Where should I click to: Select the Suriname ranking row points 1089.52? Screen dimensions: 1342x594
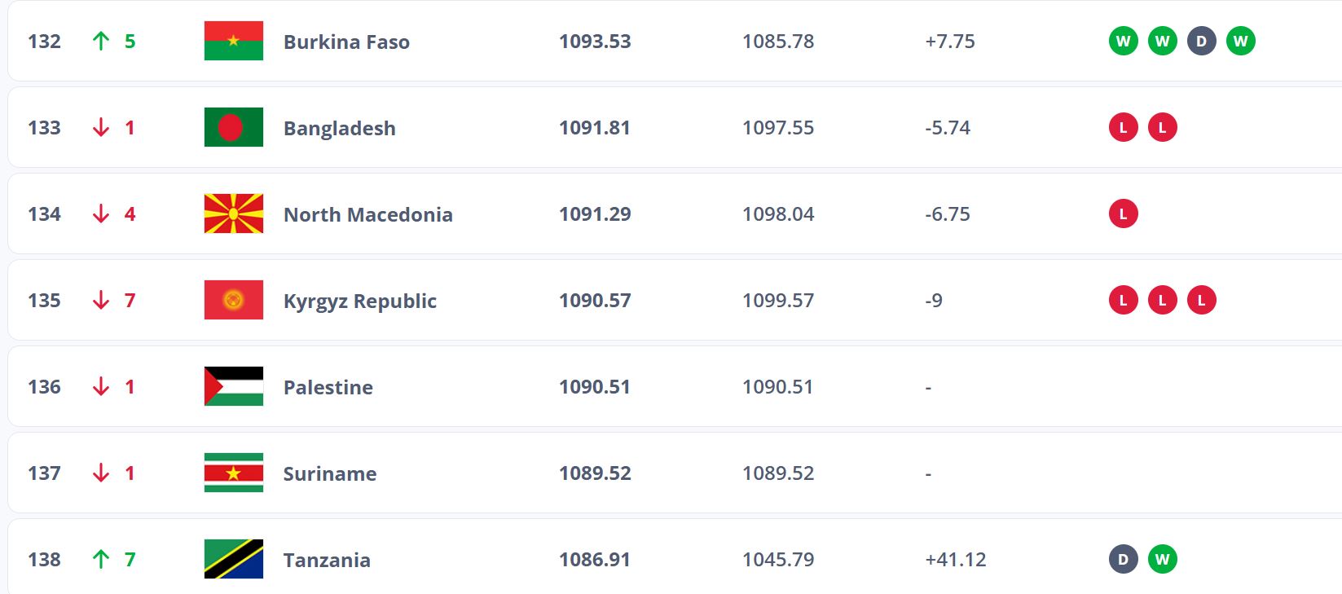pos(595,473)
